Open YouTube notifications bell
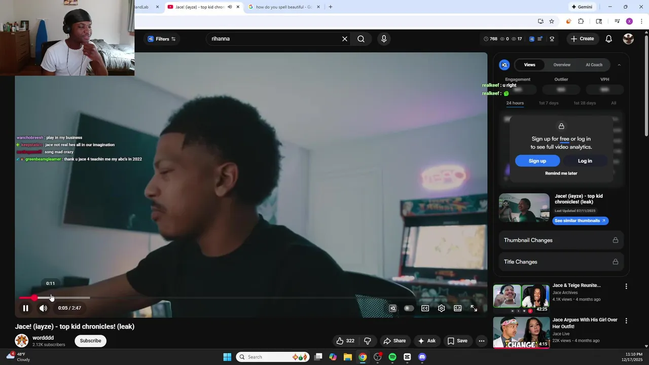649x365 pixels. pos(609,39)
